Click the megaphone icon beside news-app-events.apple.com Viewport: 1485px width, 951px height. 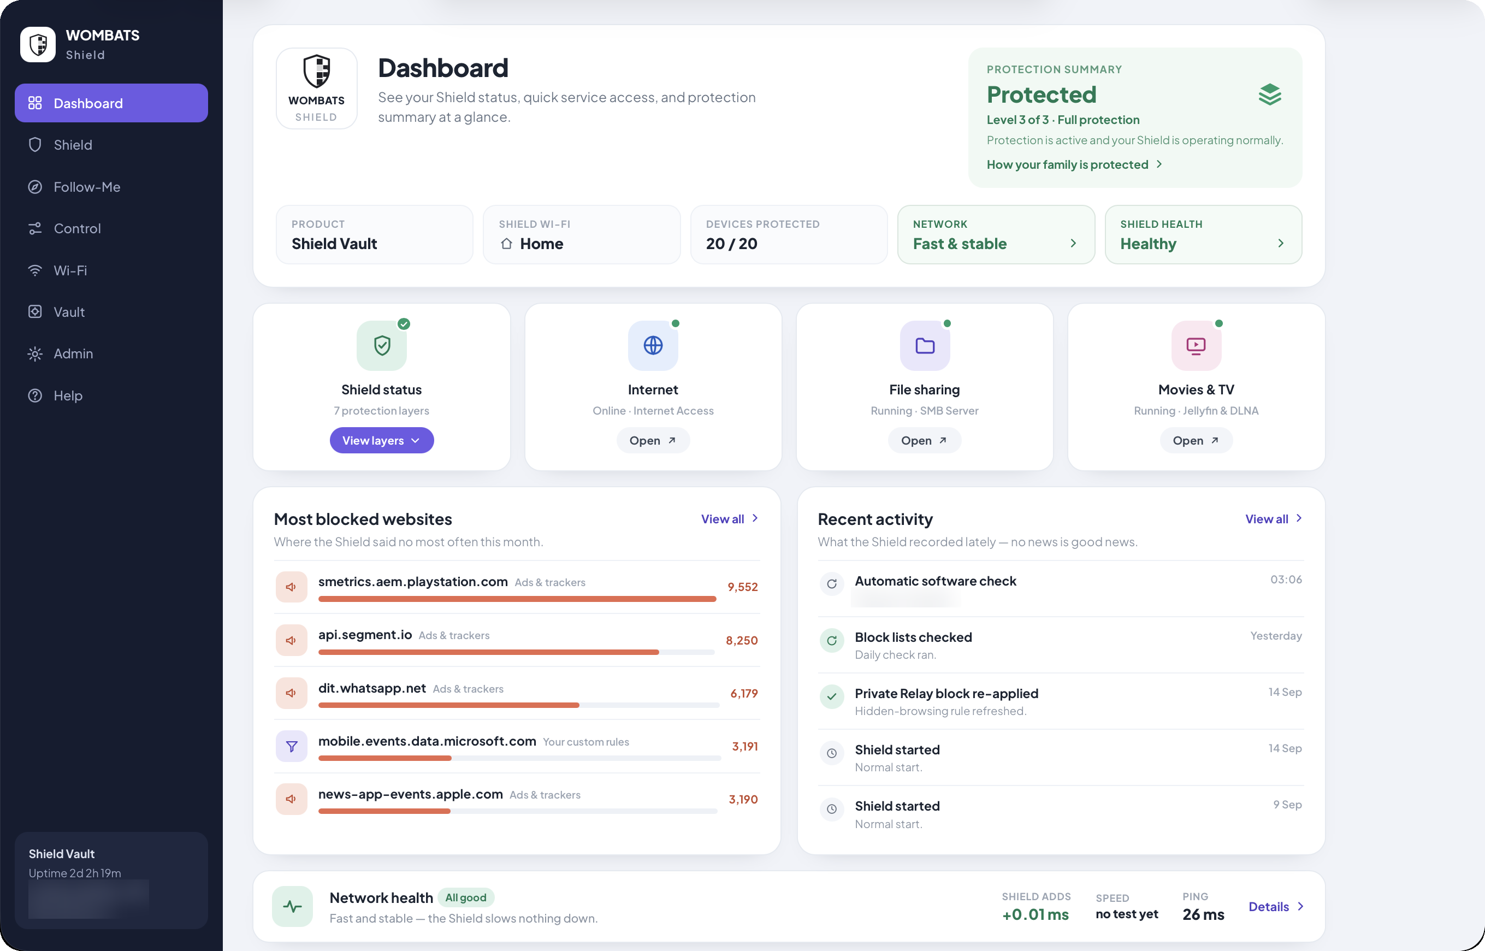point(292,799)
